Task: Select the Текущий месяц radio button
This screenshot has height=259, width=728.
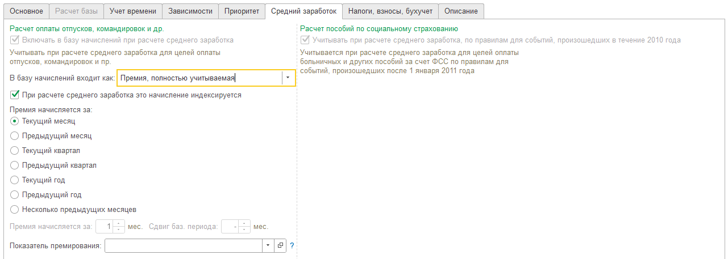Action: 15,121
